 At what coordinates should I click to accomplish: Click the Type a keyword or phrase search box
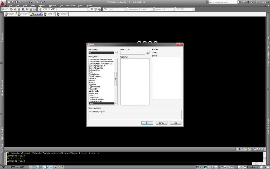(x=223, y=2)
